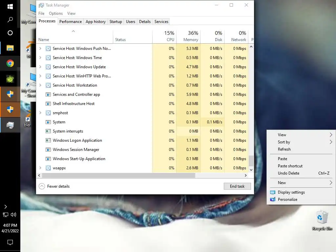Image resolution: width=336 pixels, height=252 pixels.
Task: Select the smphost gear icon
Action: [x=48, y=113]
